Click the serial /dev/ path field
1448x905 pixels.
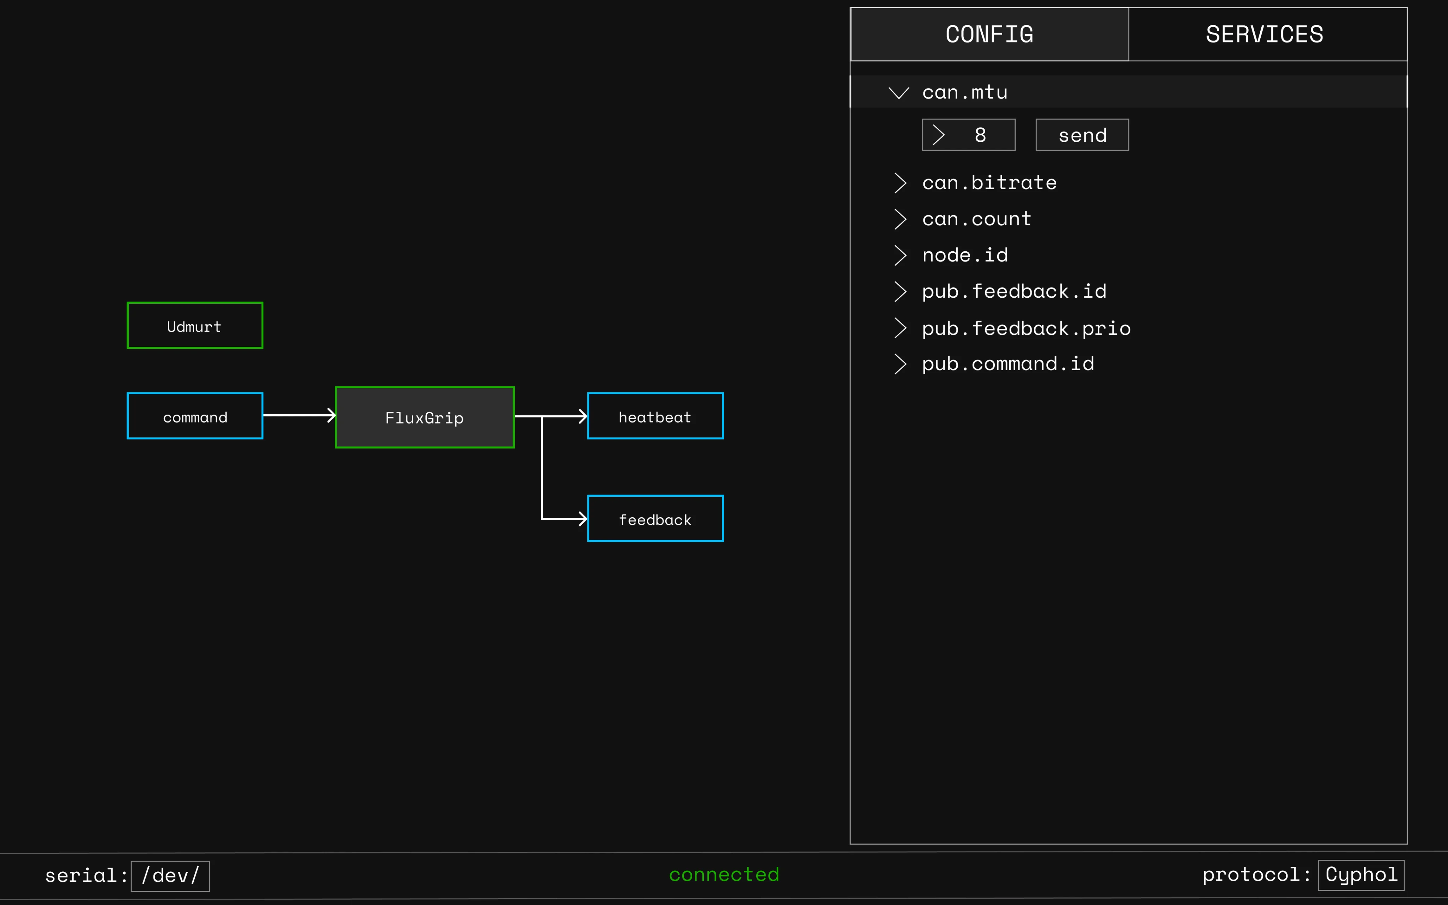pyautogui.click(x=170, y=876)
